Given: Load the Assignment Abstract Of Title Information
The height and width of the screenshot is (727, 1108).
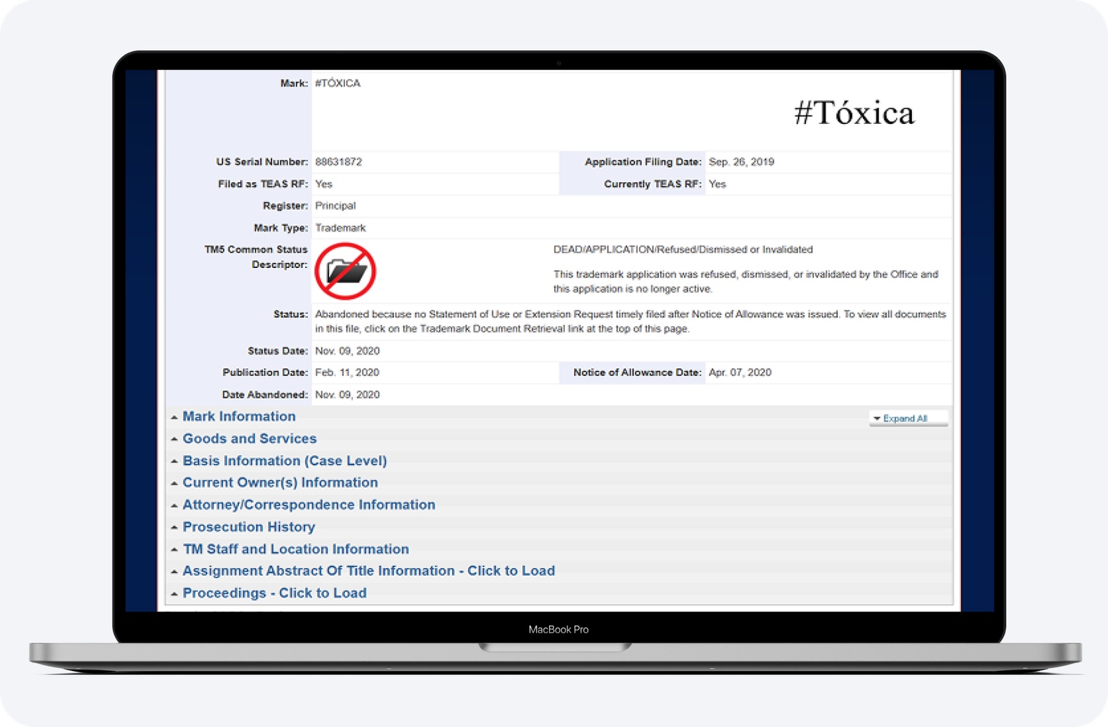Looking at the screenshot, I should click(x=368, y=571).
